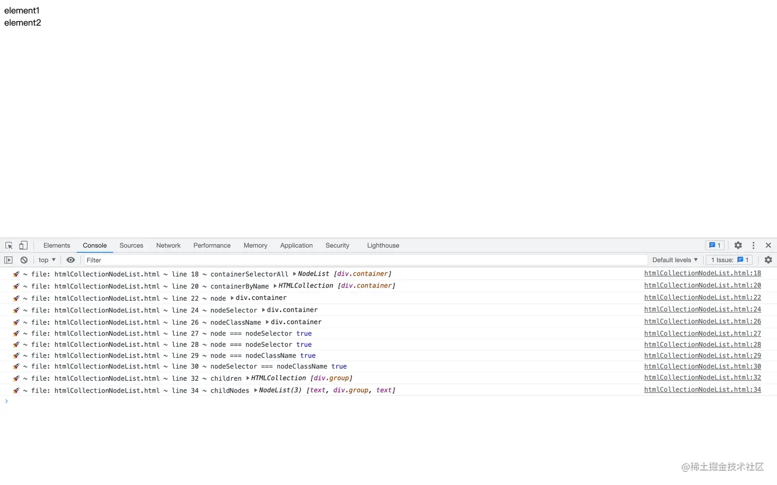The height and width of the screenshot is (485, 777).
Task: Expand div.container on the line 26 log
Action: point(267,322)
